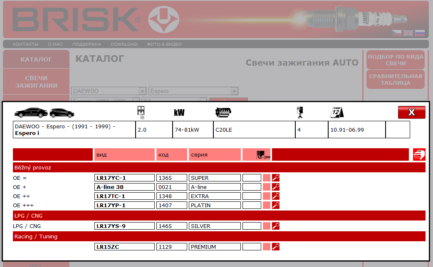Click the серия column header
This screenshot has height=267, width=433.
coord(215,154)
